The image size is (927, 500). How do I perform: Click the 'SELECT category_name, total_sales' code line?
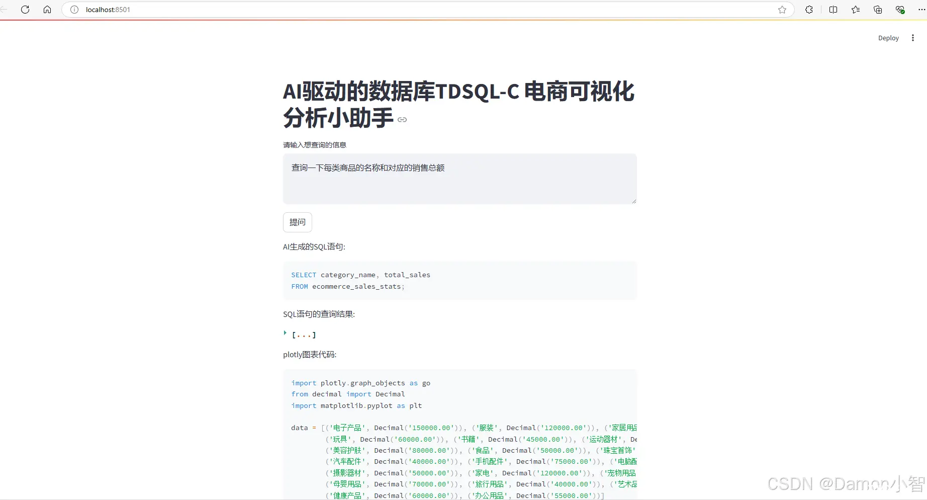click(361, 275)
